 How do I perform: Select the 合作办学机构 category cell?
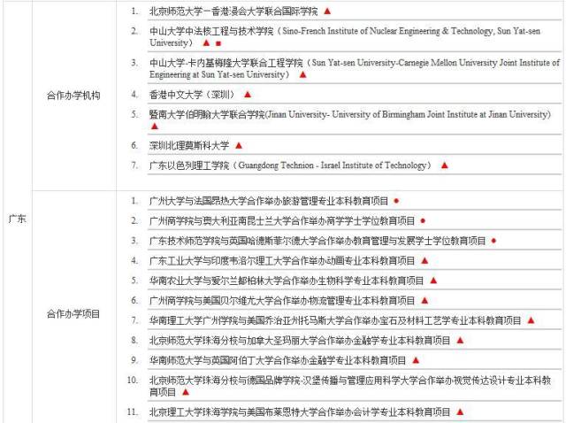tap(73, 92)
